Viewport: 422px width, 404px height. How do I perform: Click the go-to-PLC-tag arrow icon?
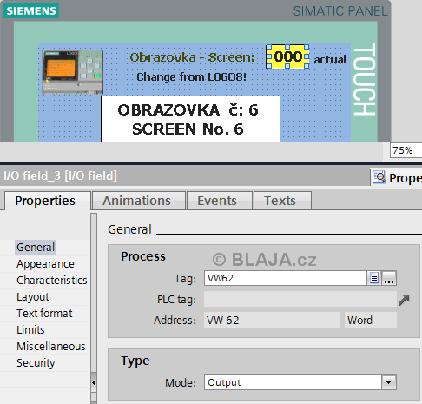click(x=404, y=300)
